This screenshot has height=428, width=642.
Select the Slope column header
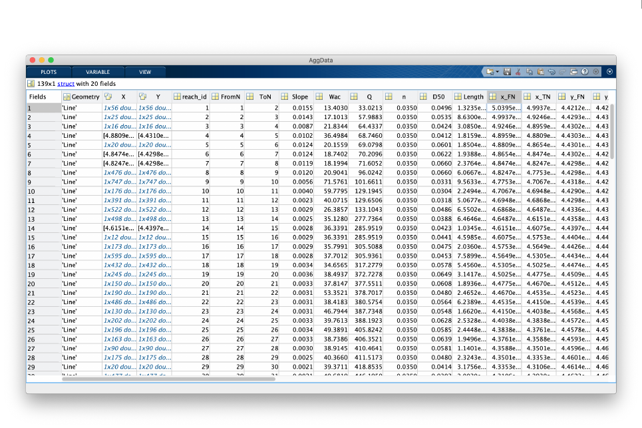pos(299,97)
